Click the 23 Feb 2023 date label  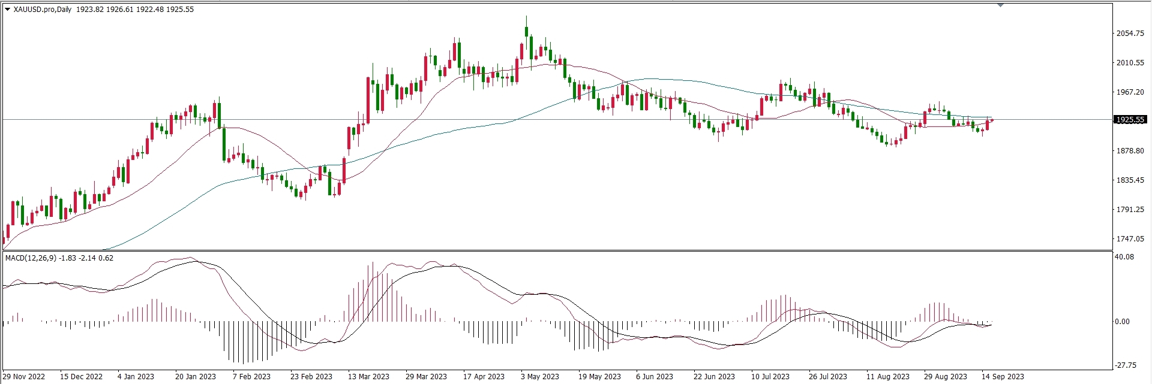311,377
